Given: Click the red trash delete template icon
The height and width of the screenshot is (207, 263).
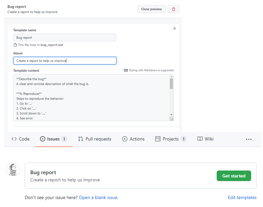Looking at the screenshot, I should point(173,9).
